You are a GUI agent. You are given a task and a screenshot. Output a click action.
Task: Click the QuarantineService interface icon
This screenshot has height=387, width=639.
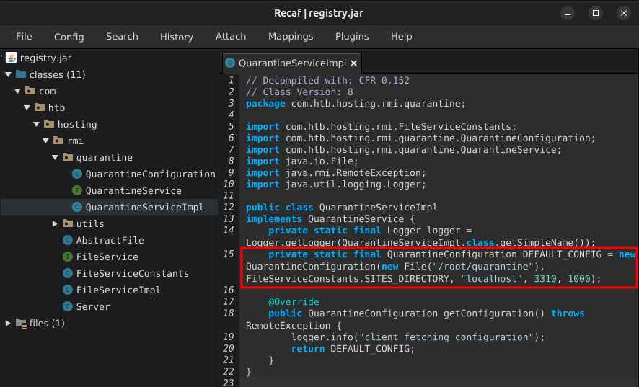(77, 191)
